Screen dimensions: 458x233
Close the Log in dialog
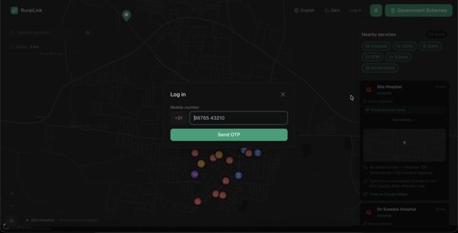(283, 94)
